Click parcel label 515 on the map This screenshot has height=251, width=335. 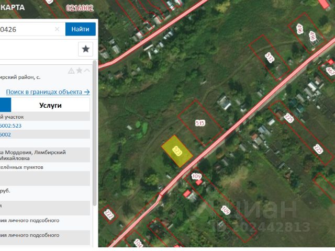pos(200,123)
